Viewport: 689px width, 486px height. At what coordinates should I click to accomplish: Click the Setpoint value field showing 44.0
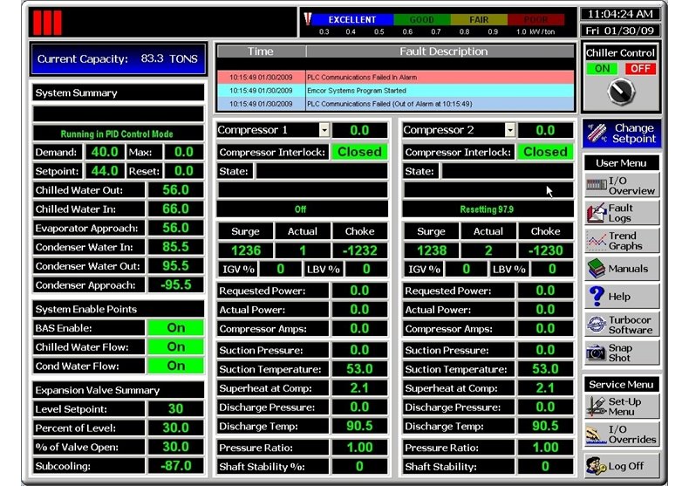tap(105, 171)
